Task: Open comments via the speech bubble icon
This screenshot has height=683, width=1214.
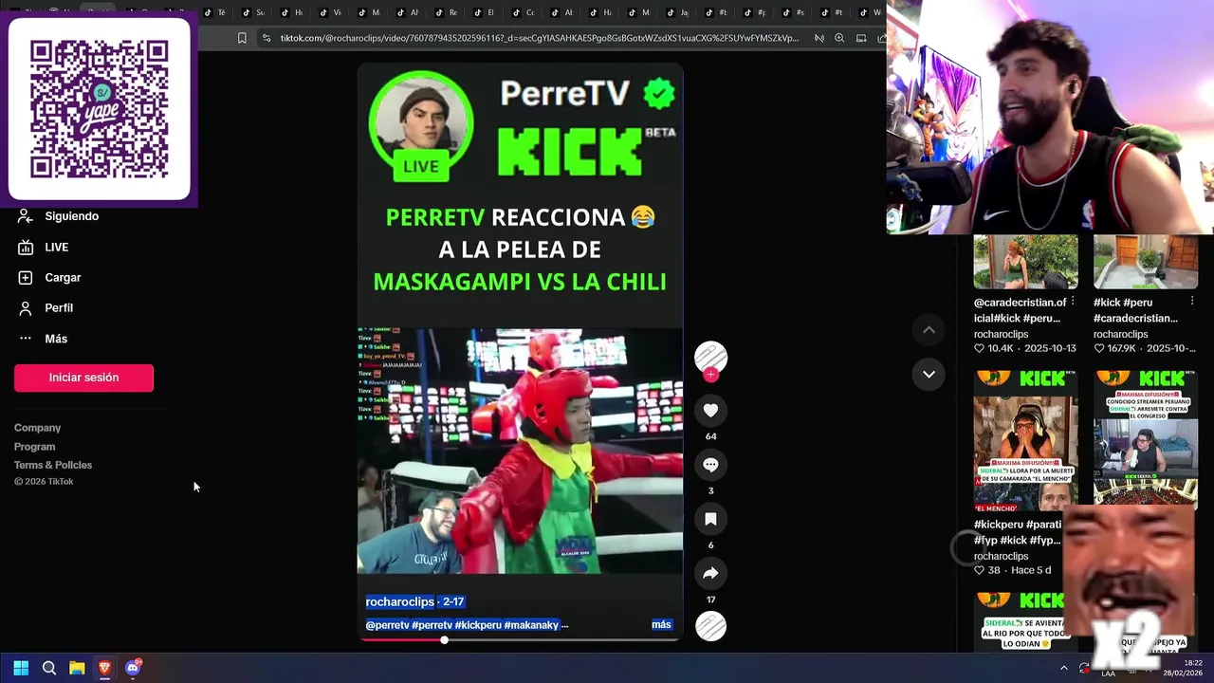Action: pos(710,465)
